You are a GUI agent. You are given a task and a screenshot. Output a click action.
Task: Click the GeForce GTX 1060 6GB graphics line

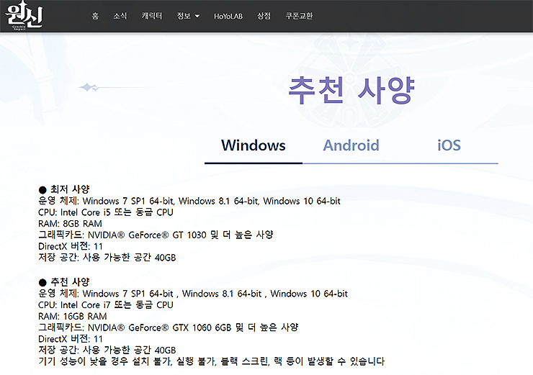[169, 327]
